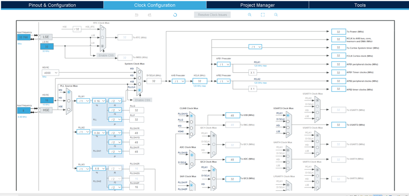The height and width of the screenshot is (196, 409).
Task: Fit the clock diagram to view
Action: coord(263,15)
